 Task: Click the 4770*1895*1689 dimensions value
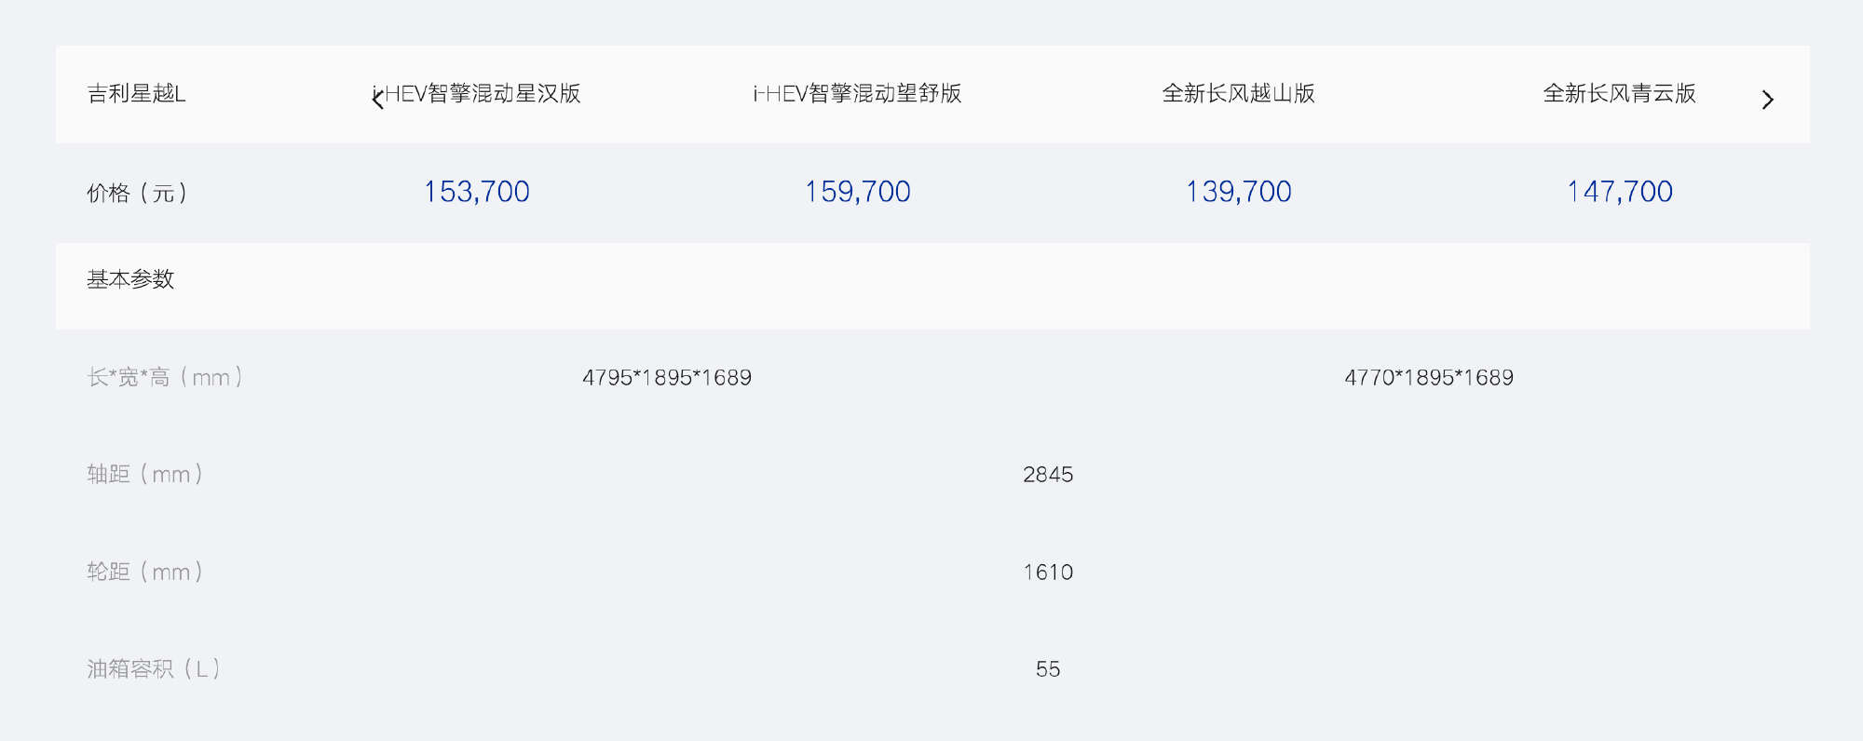coord(1429,377)
